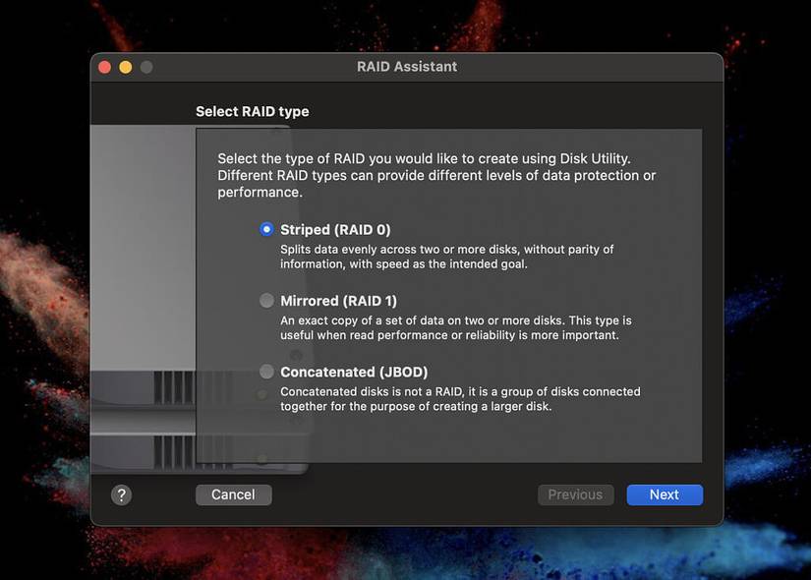
Task: Click the dimmed Previous button
Action: point(576,494)
